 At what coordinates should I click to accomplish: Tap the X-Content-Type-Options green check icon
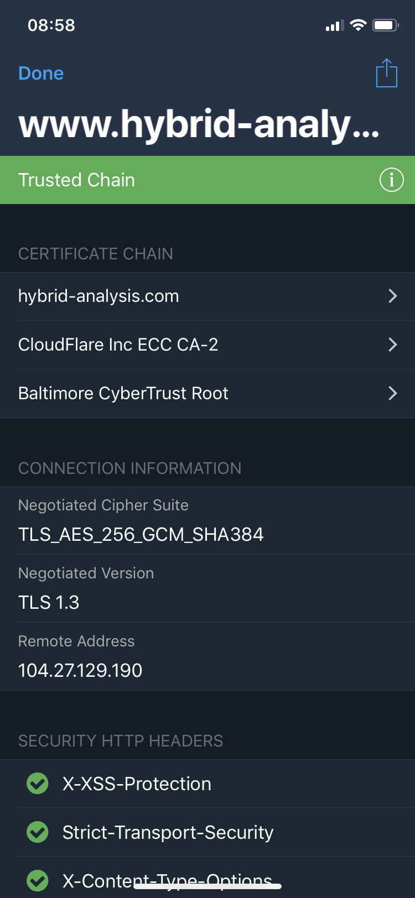tap(38, 880)
